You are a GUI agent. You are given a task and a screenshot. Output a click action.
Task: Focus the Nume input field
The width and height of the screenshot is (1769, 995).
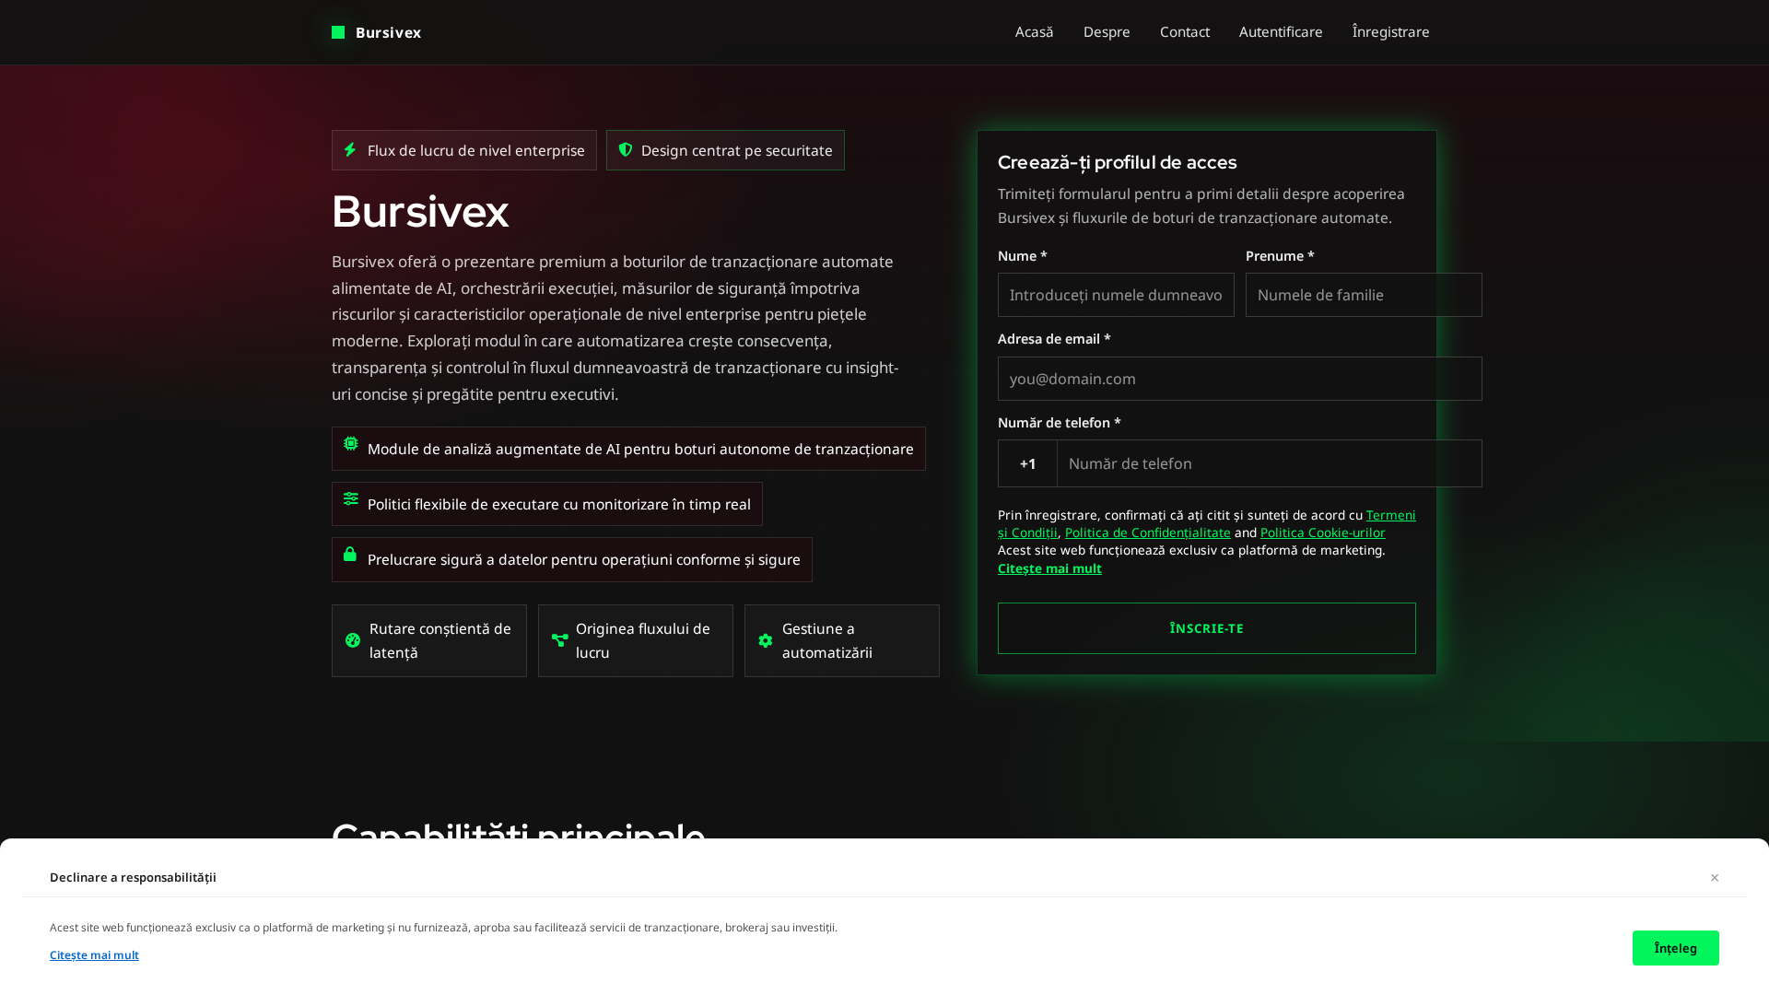[x=1116, y=295]
